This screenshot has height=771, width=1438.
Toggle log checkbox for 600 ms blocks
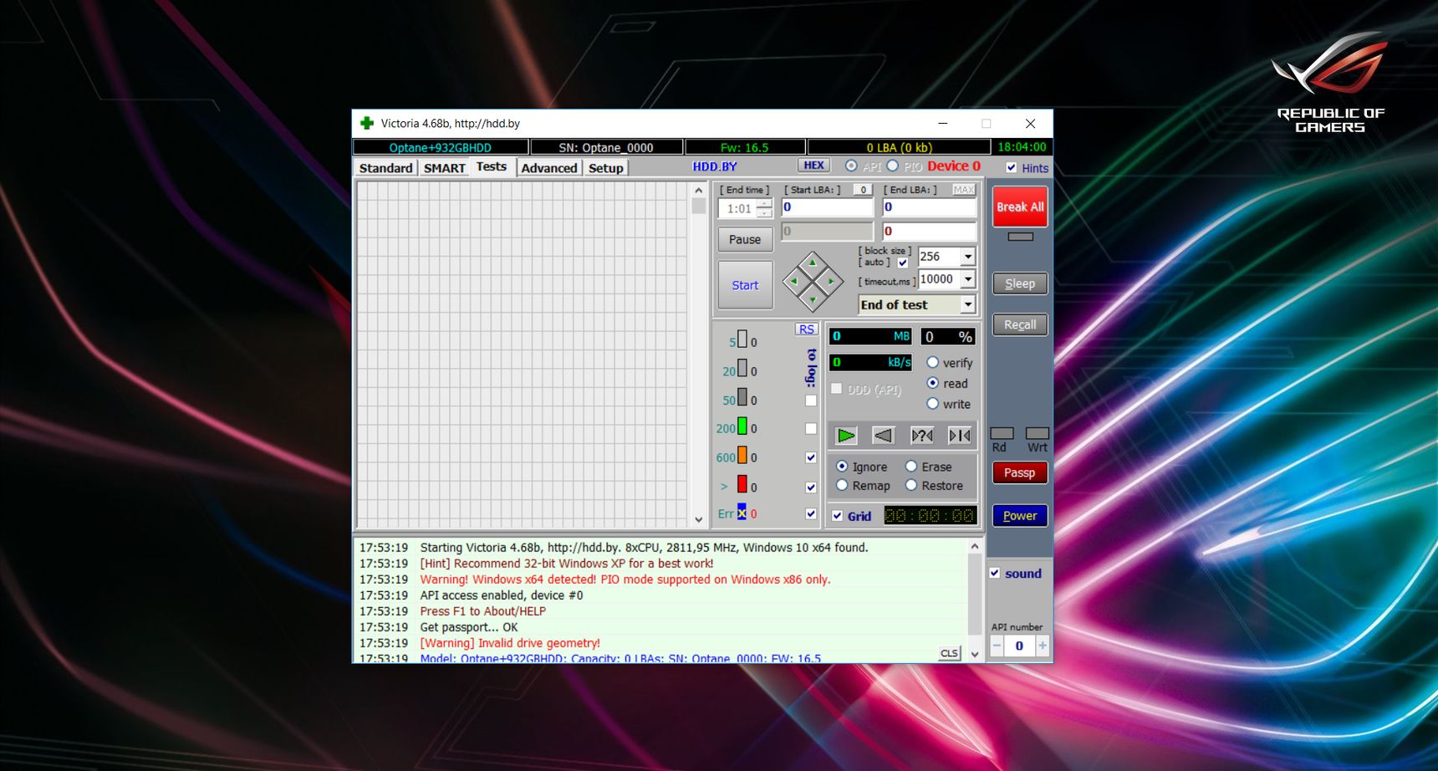click(x=810, y=457)
